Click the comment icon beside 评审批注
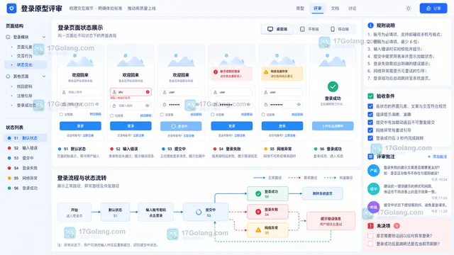454x255 pixels. pyautogui.click(x=370, y=157)
